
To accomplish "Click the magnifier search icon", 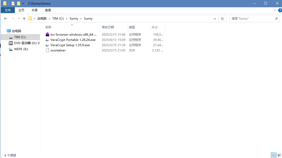I will point(276,19).
